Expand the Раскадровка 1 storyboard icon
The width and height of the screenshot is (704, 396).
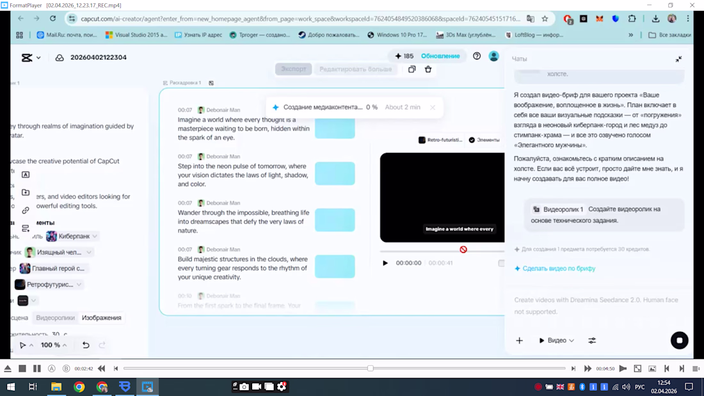pyautogui.click(x=211, y=83)
